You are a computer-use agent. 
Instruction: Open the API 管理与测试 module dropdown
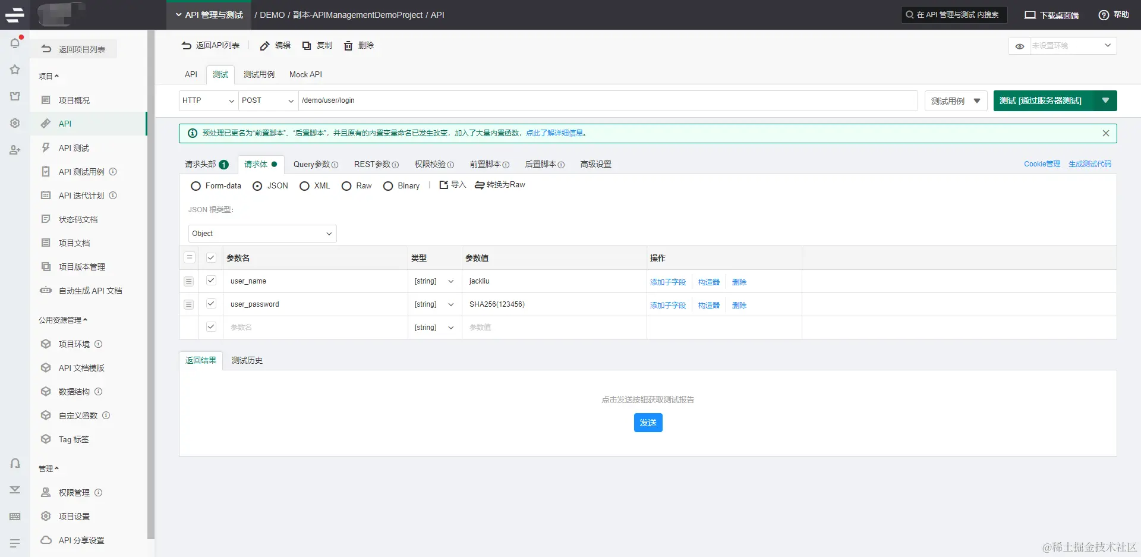point(209,15)
